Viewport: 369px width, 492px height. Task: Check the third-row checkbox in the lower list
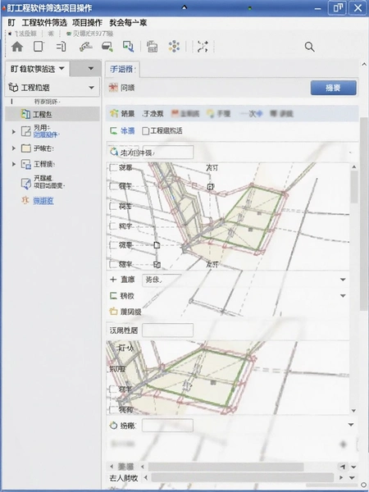(113, 389)
